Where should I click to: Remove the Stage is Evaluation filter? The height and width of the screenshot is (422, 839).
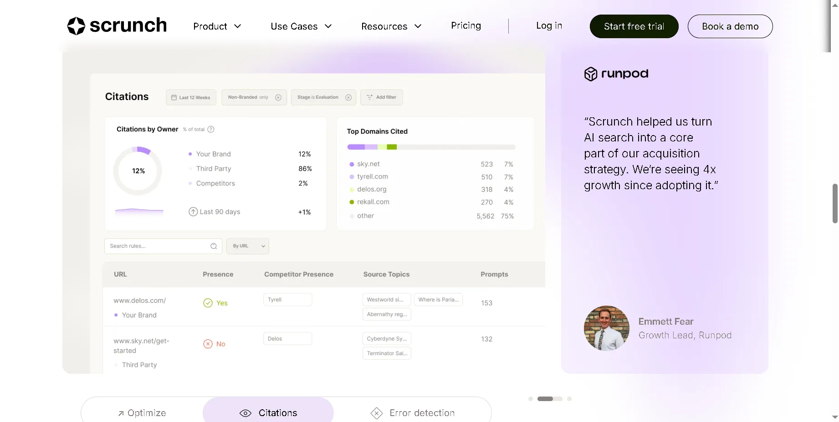(348, 97)
